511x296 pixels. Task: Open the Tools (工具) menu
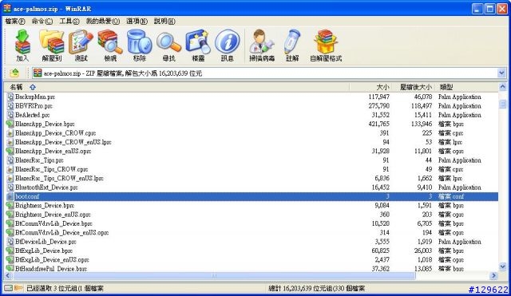coord(69,22)
